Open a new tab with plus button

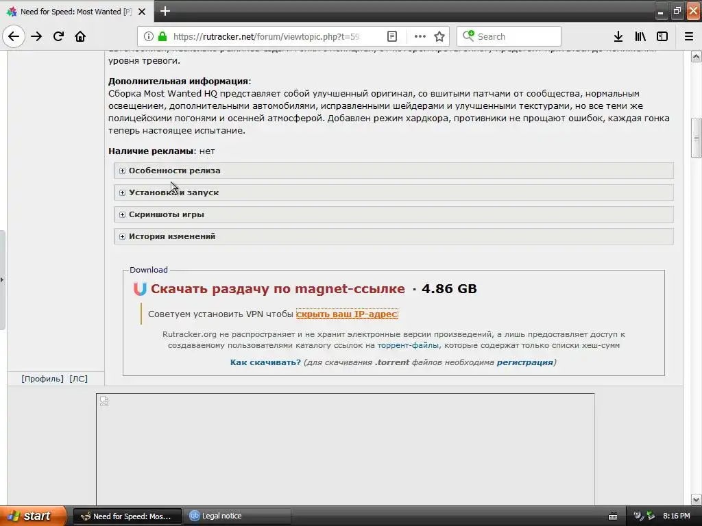pyautogui.click(x=165, y=11)
